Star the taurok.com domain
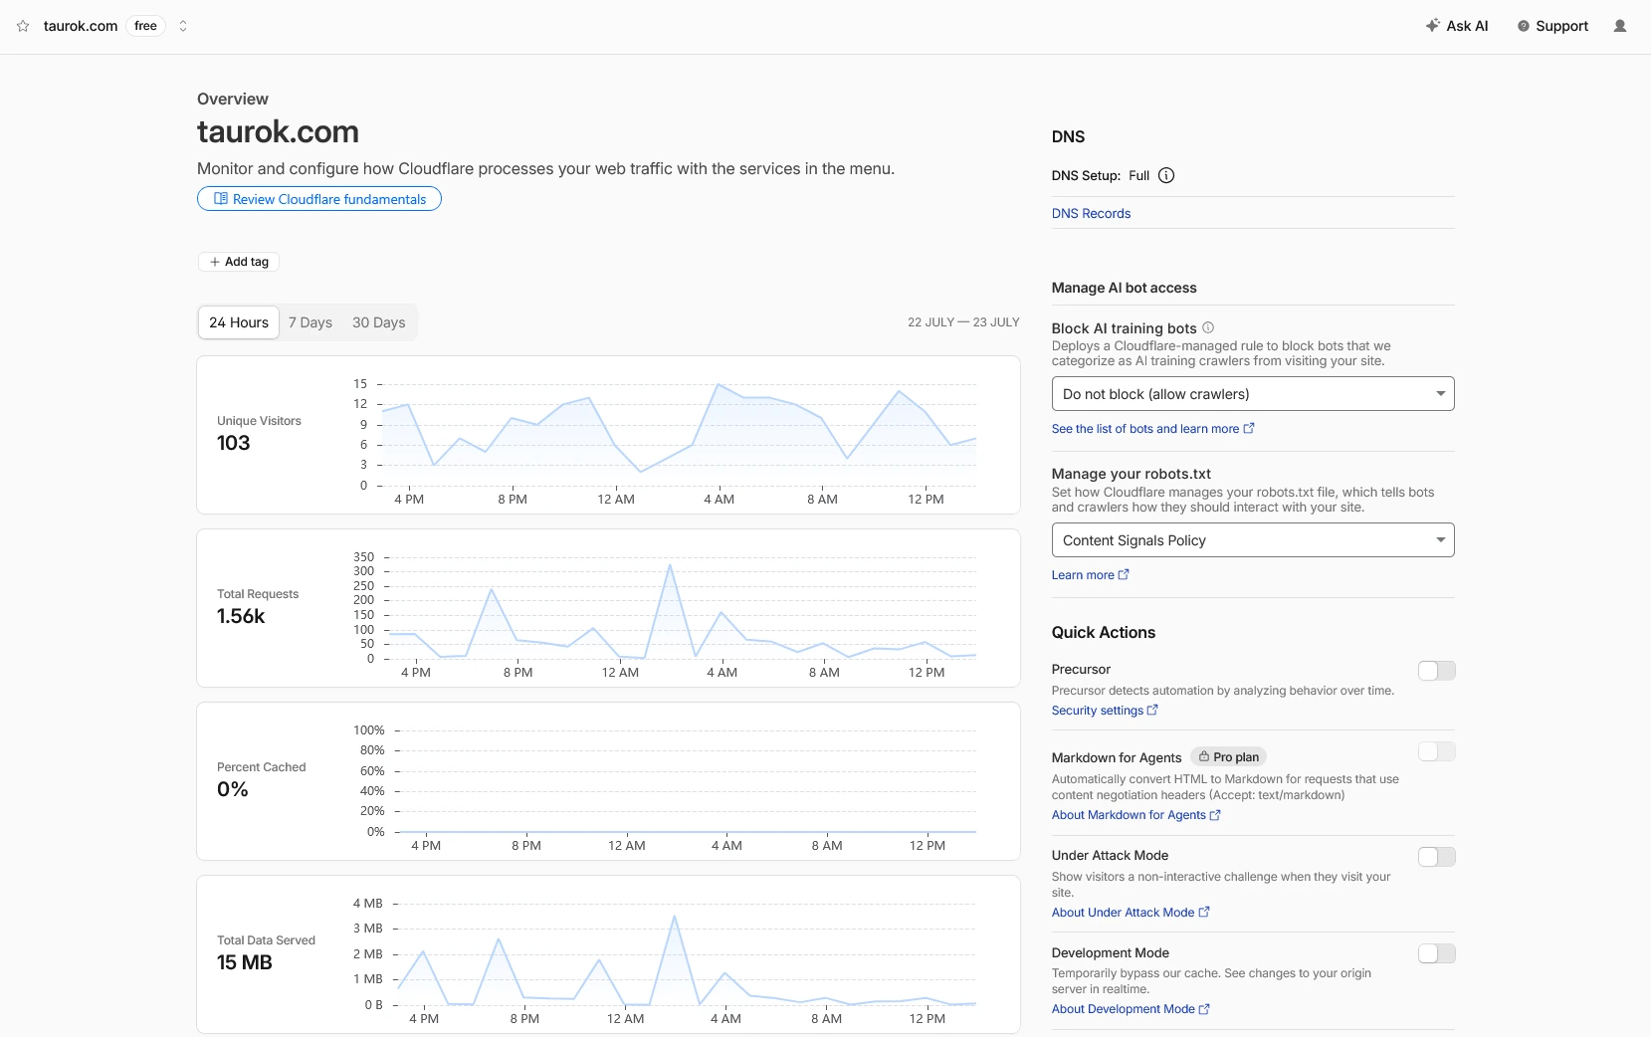Viewport: 1651px width, 1037px height. [23, 26]
